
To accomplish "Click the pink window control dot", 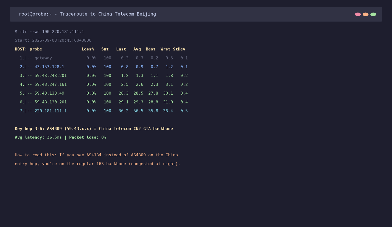I will click(x=358, y=14).
